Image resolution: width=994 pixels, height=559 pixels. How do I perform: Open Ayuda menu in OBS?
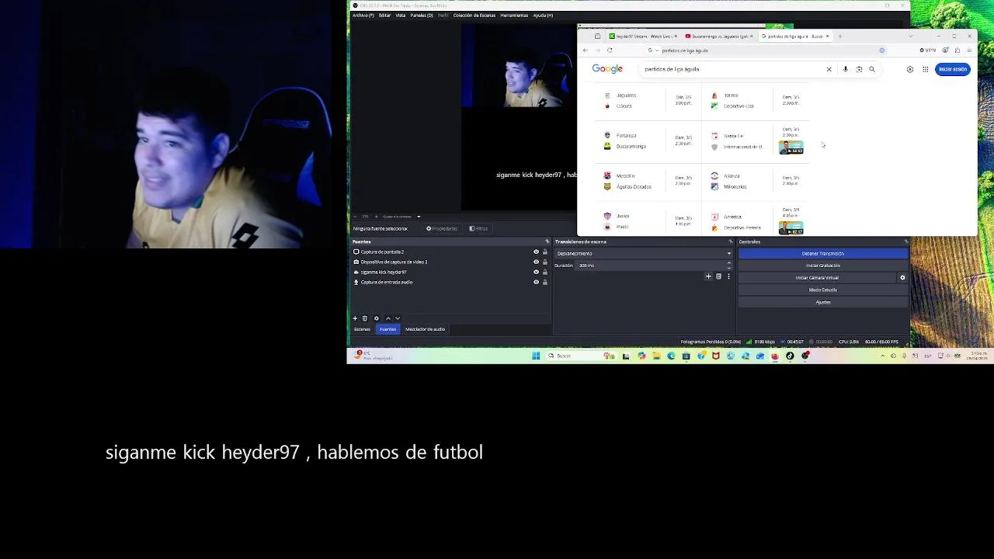(x=543, y=16)
